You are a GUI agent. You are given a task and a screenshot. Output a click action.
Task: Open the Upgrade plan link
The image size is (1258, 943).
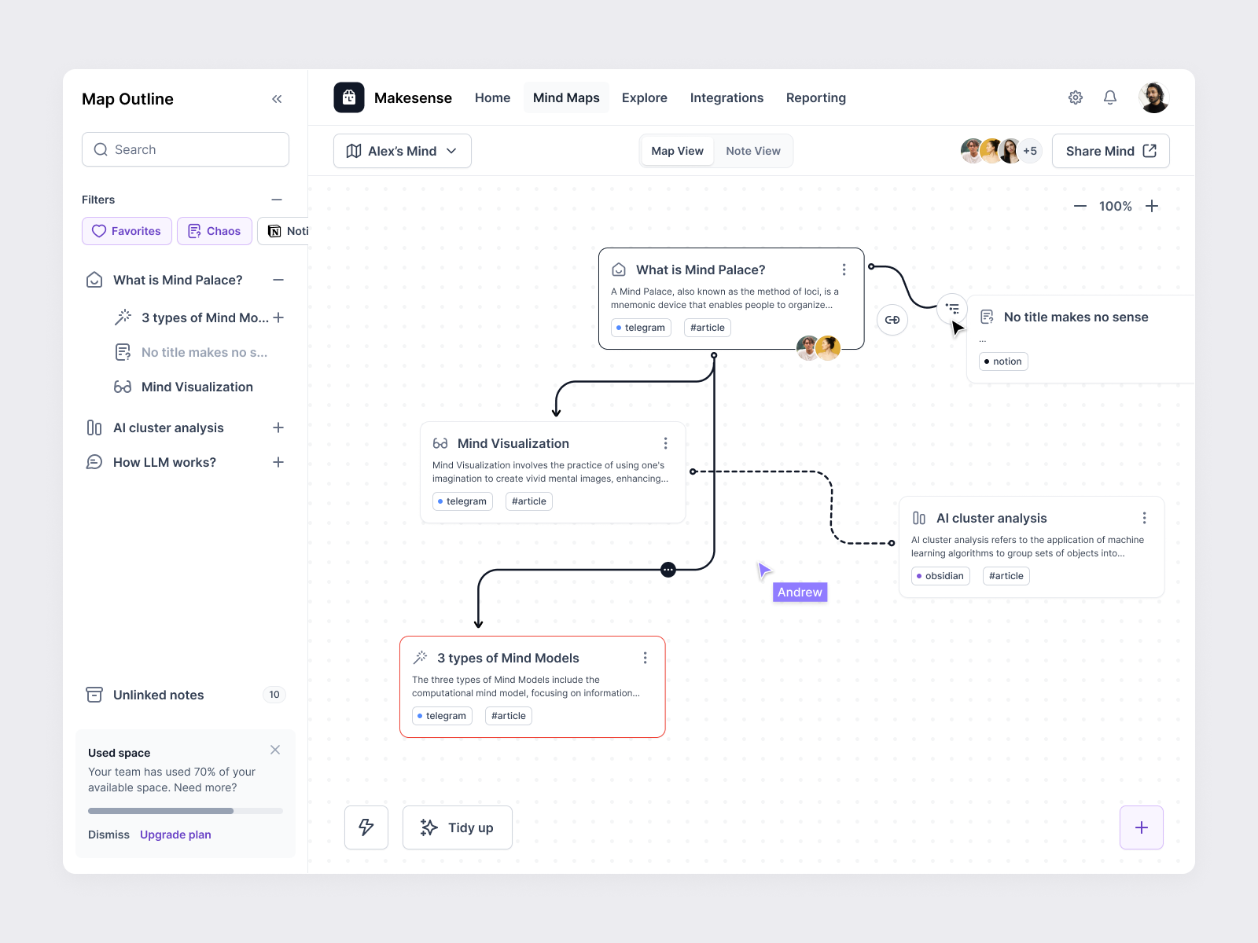coord(175,834)
